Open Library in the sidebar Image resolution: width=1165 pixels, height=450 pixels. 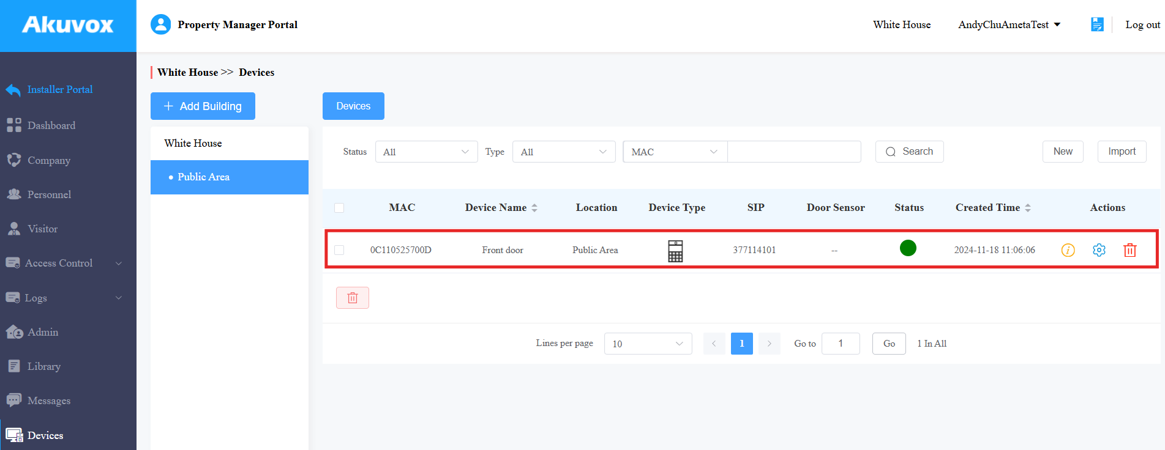(x=44, y=366)
